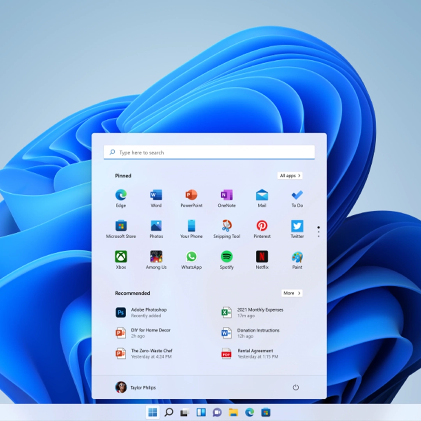Open the Edge pinned app
Viewport: 421px width, 421px height.
[x=121, y=198]
